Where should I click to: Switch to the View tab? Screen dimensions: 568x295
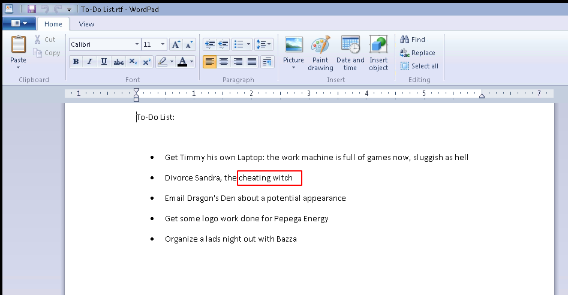(x=86, y=24)
